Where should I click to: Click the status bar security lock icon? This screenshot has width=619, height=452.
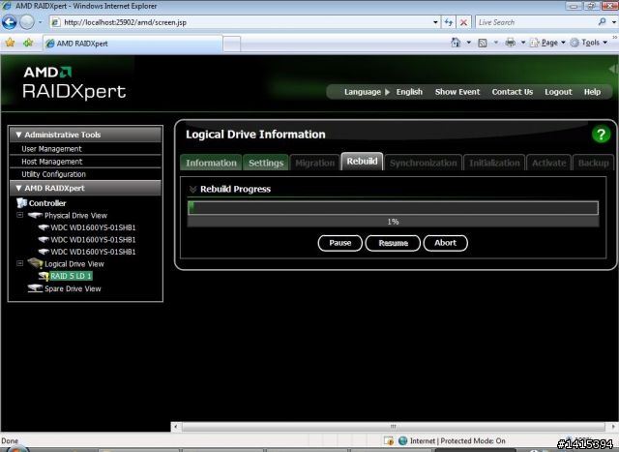click(389, 440)
